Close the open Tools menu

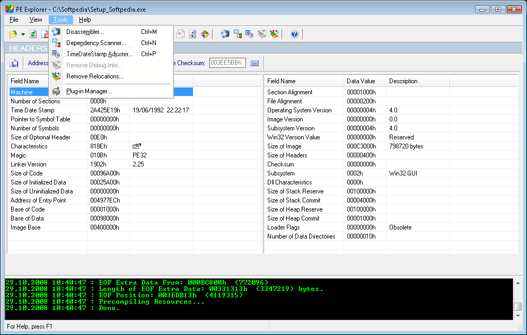[x=60, y=20]
